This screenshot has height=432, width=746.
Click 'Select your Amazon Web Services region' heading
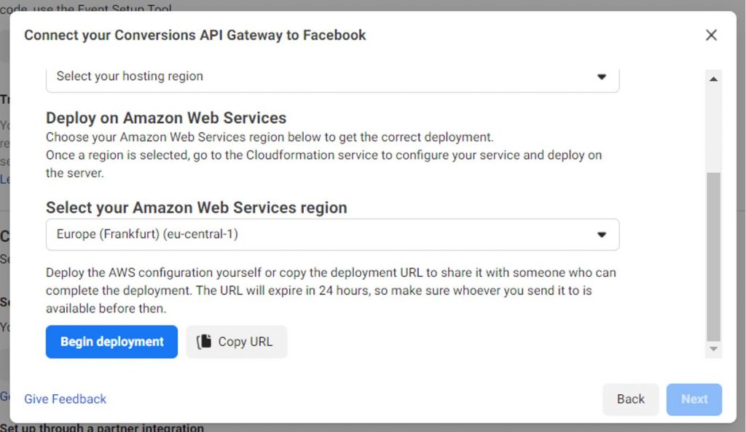point(196,208)
